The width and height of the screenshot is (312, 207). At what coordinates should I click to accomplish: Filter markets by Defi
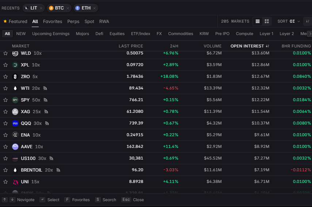pyautogui.click(x=99, y=34)
